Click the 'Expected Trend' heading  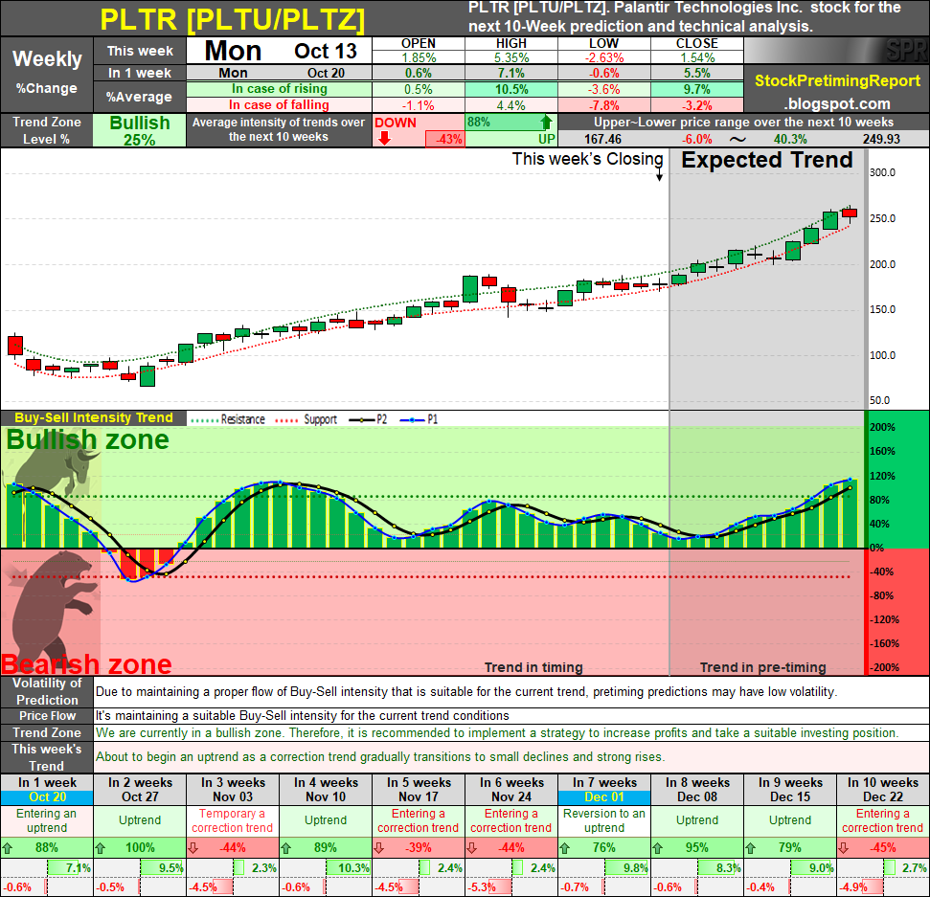[x=767, y=160]
